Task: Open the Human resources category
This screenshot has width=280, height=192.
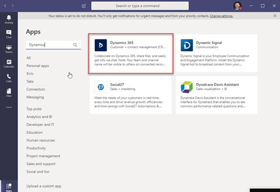Action: [x=41, y=140]
